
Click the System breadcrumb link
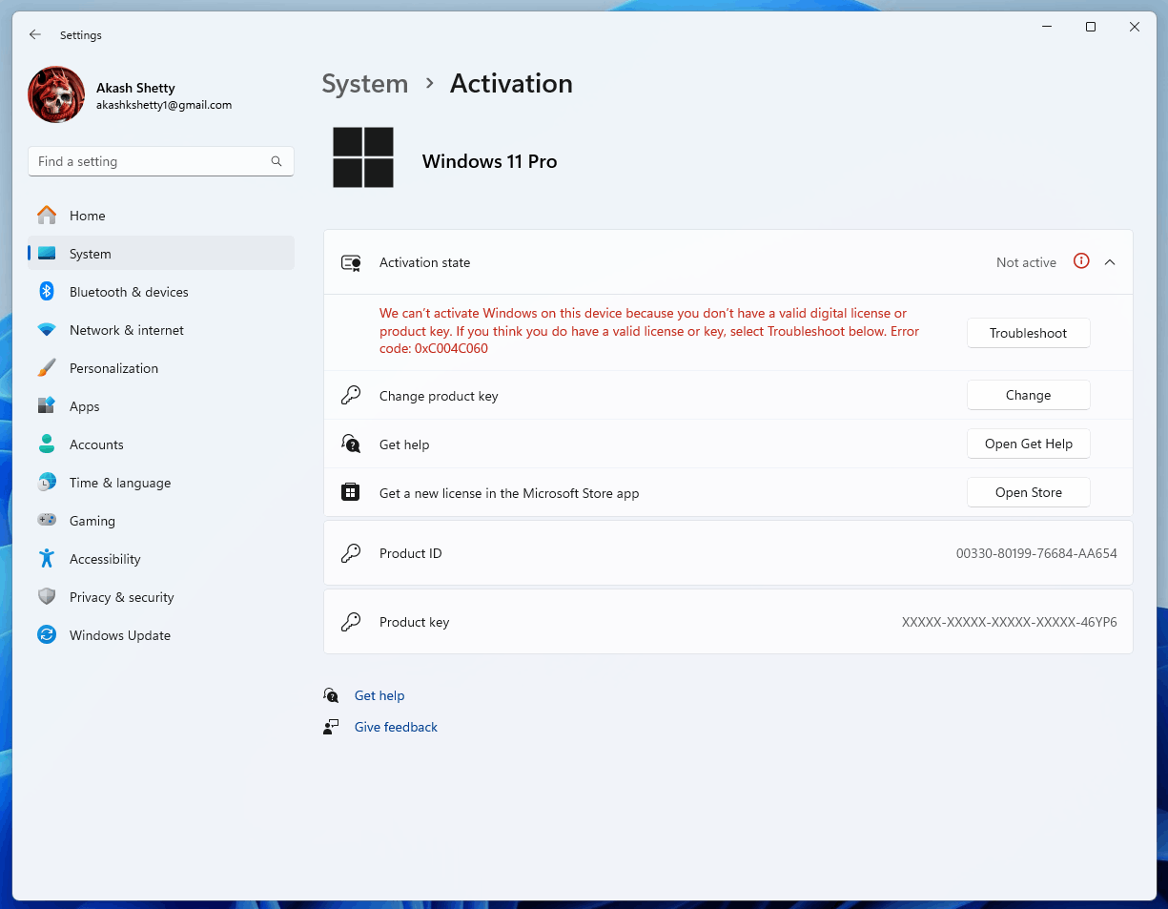[x=365, y=84]
